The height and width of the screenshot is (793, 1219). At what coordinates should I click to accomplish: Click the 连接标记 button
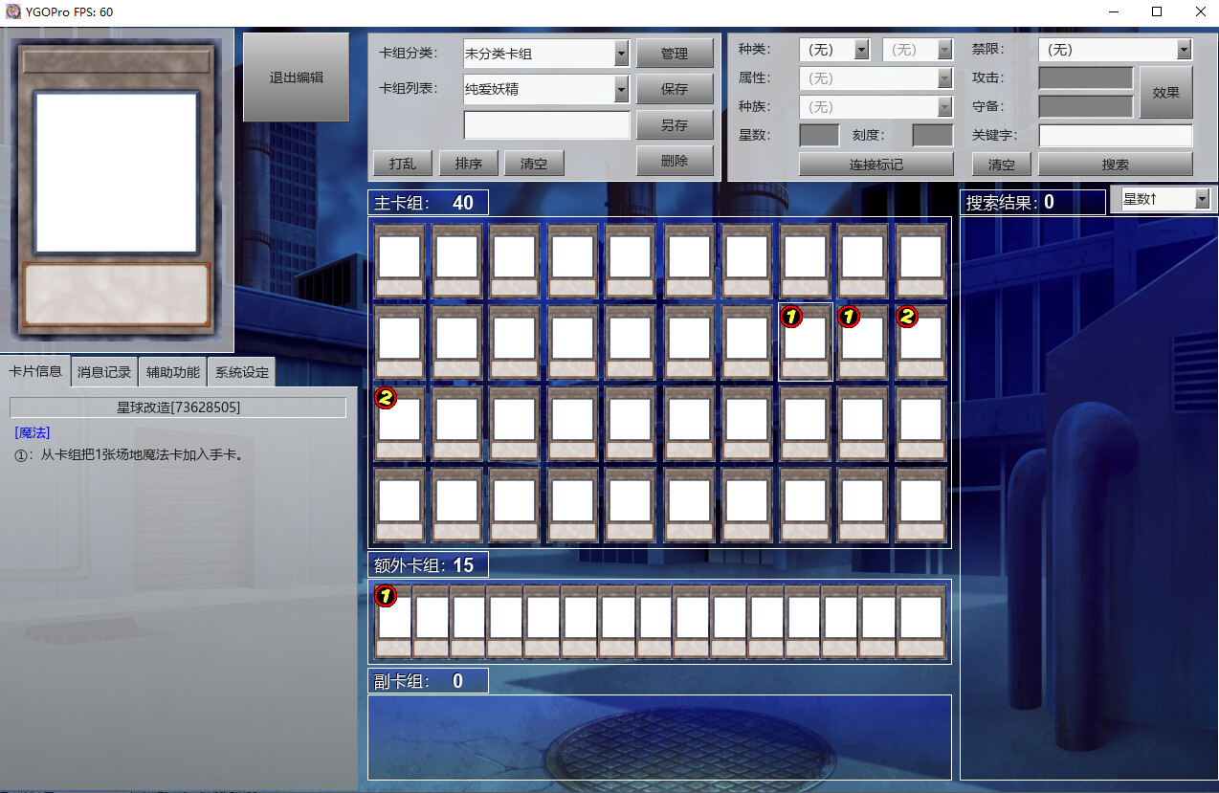click(876, 164)
